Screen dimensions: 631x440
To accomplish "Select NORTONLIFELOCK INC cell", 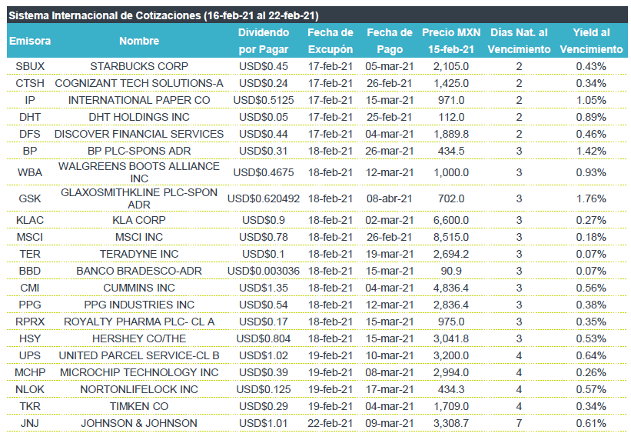I will (x=139, y=389).
